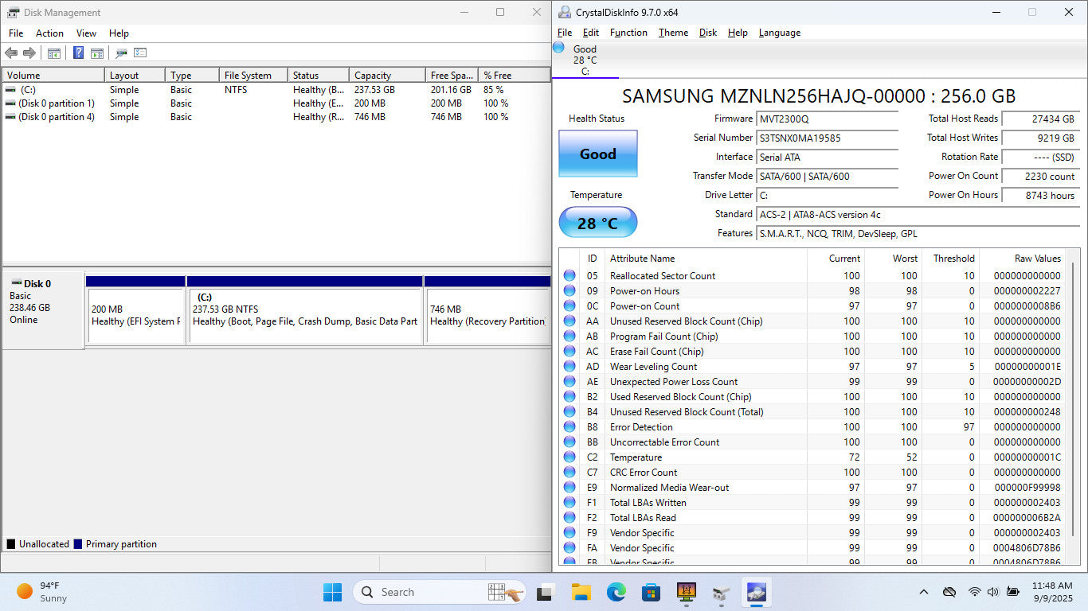
Task: Click the CrystalDiskInfo taskbar icon
Action: (x=756, y=592)
